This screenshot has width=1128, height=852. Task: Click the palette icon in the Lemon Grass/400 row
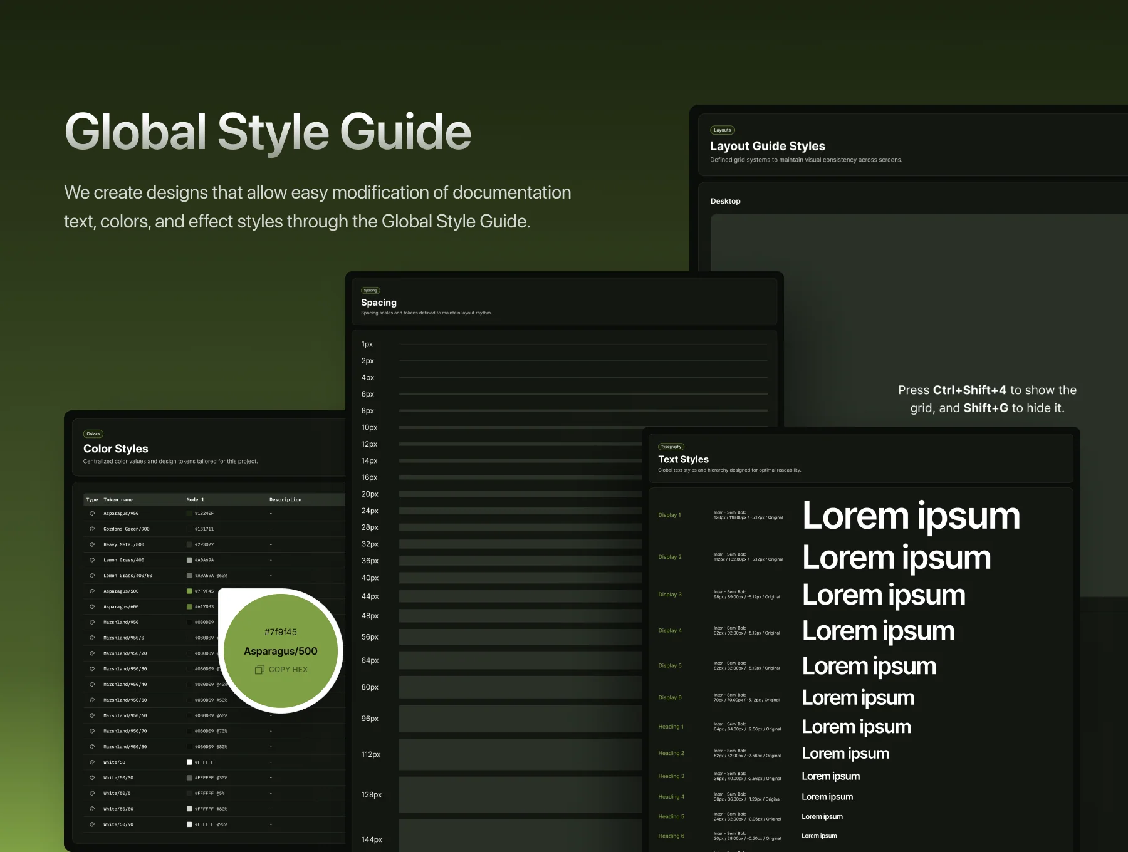[92, 560]
